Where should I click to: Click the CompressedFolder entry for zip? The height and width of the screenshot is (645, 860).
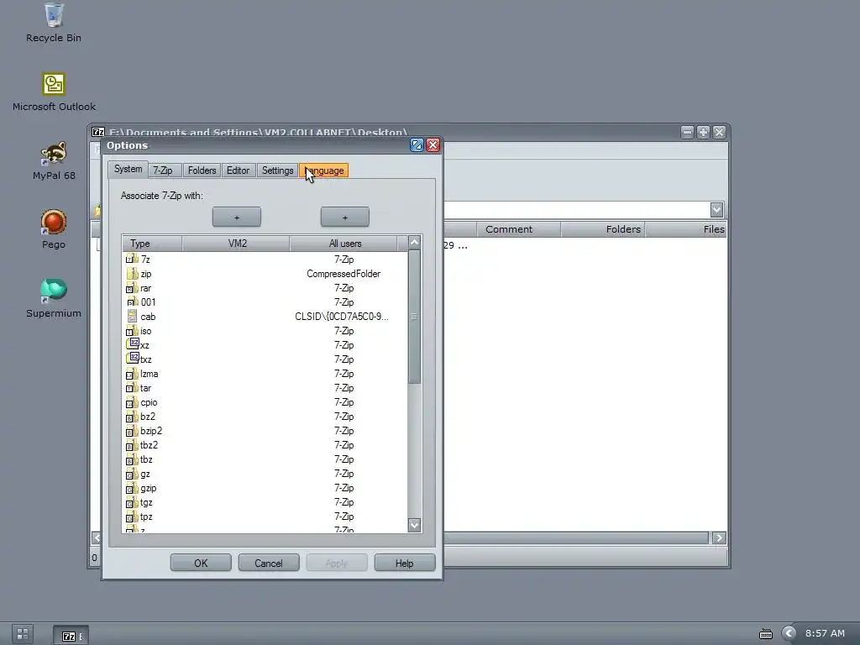click(343, 274)
